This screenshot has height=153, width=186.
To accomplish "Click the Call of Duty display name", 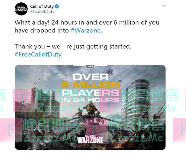I will [42, 6].
